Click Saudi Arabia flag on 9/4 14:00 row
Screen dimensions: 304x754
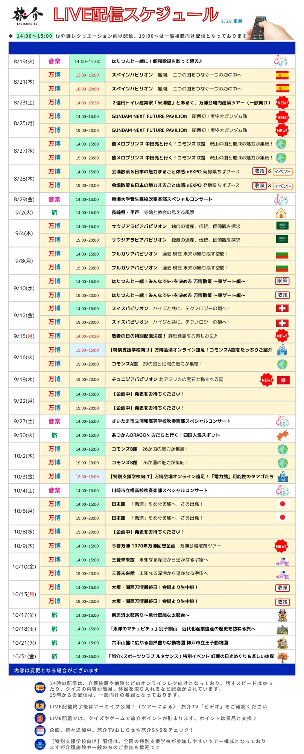282,226
